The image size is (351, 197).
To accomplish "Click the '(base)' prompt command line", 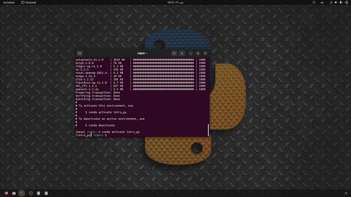I will coord(107,132).
